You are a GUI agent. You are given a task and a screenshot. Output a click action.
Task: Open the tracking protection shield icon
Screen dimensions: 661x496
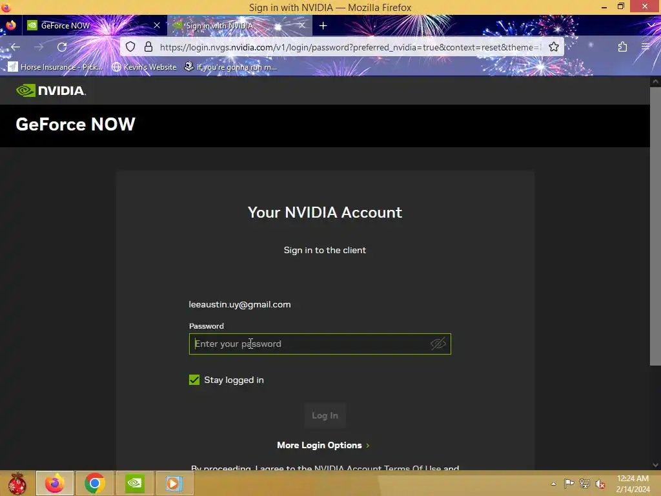130,46
